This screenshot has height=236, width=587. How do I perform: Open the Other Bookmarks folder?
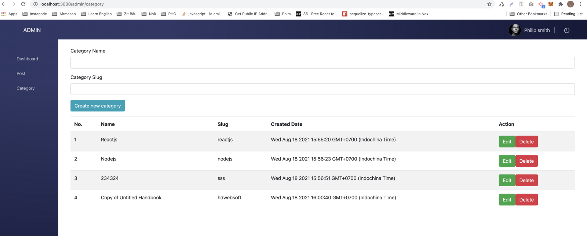coord(528,14)
